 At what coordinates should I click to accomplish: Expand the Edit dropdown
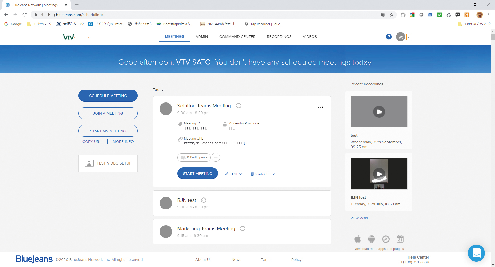[234, 174]
